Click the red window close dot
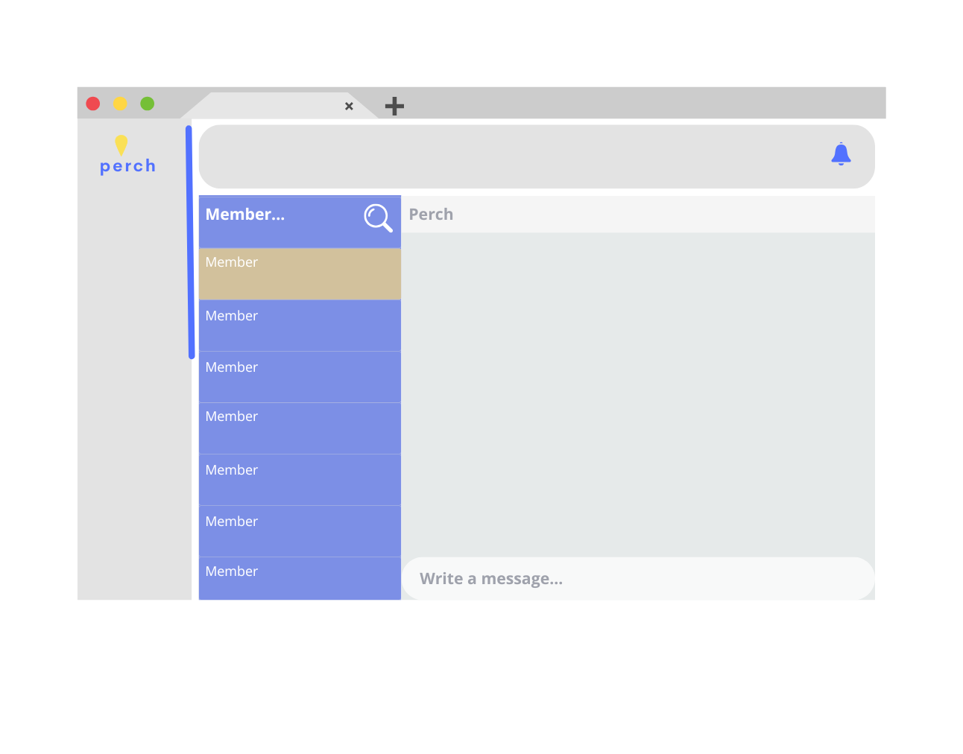The image size is (963, 754). pos(93,104)
